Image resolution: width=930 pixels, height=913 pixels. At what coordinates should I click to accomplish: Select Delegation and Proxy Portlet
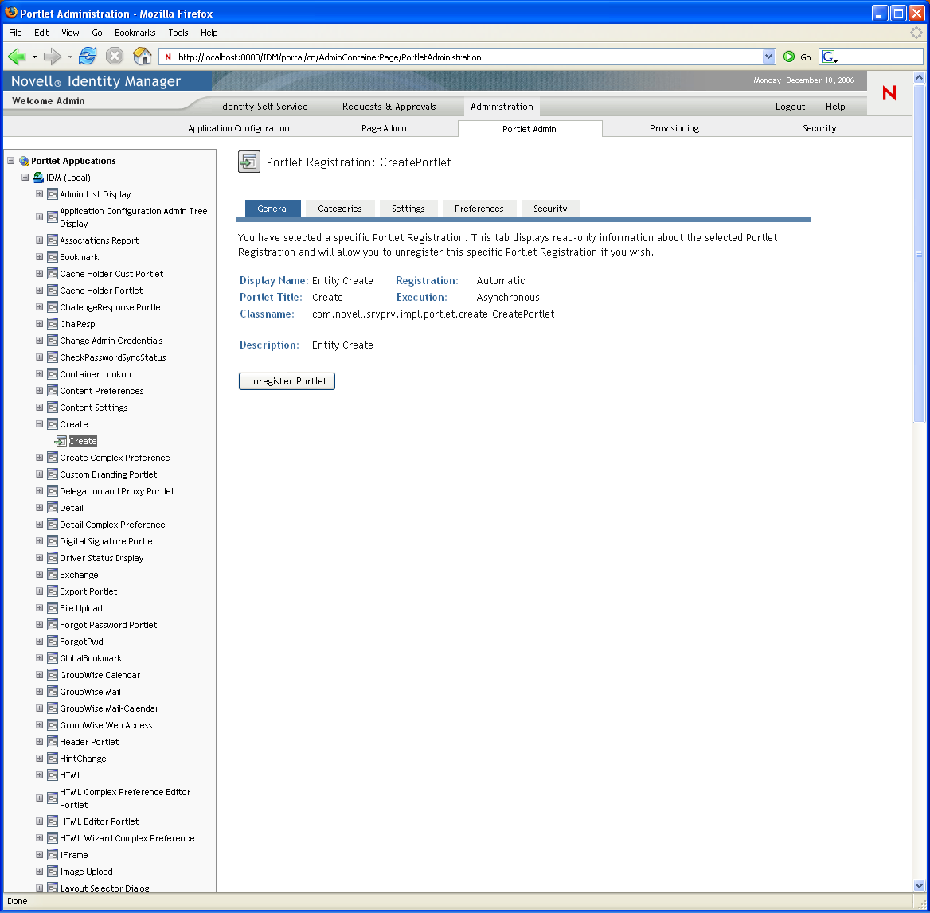pos(117,491)
